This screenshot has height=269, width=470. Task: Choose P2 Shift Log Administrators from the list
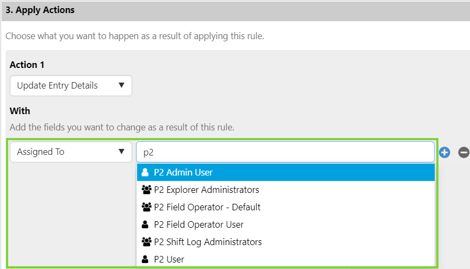tap(208, 242)
